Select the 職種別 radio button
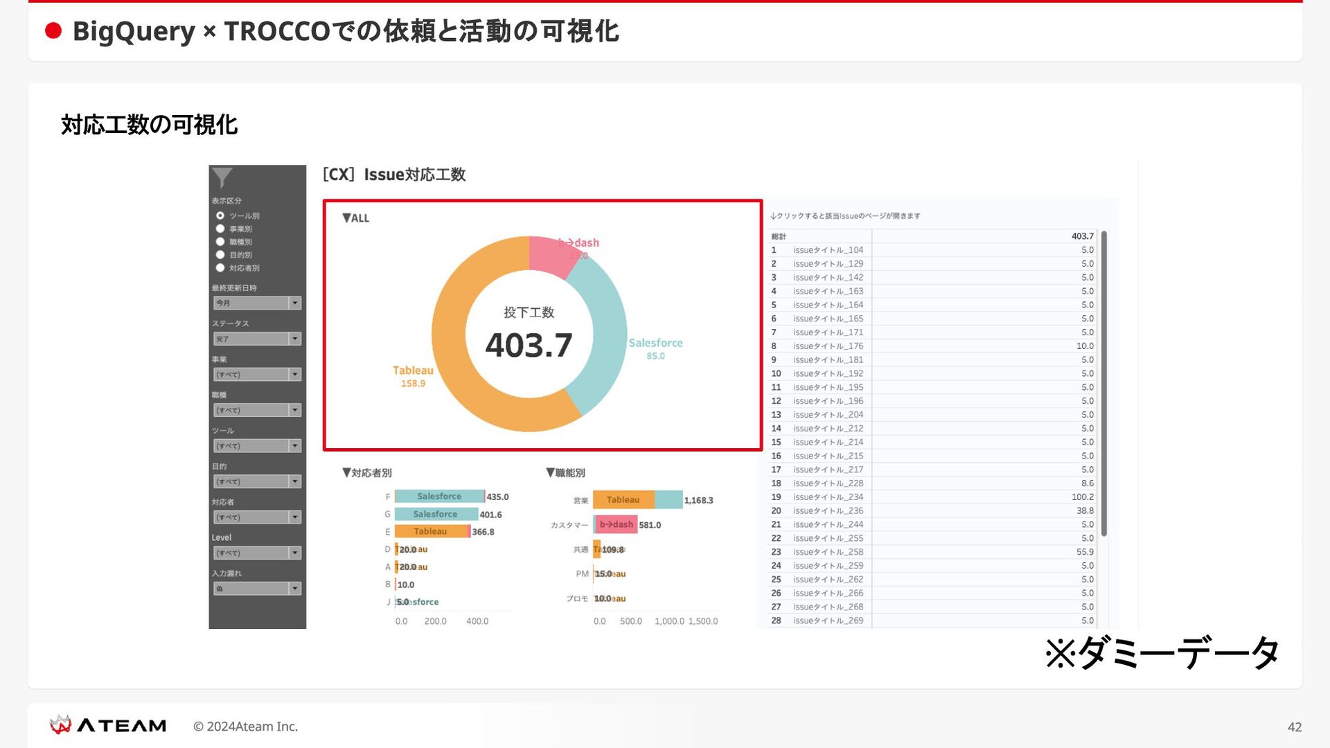Viewport: 1330px width, 748px height. [220, 242]
